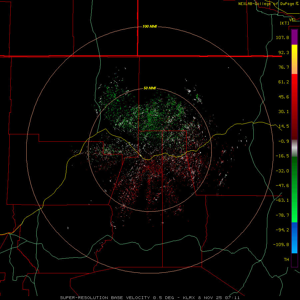Click the yellow-orange segment of the color bar
300x300 pixels.
pos(294,59)
